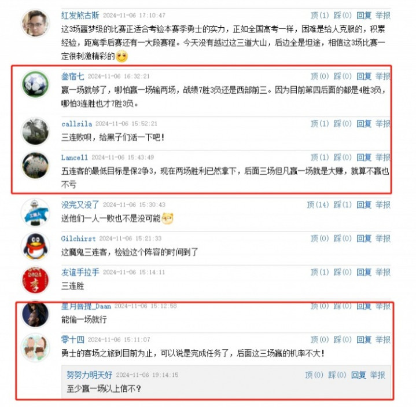The width and height of the screenshot is (416, 407).
Task: Click Lancell's avatar picture
Action: coord(35,166)
